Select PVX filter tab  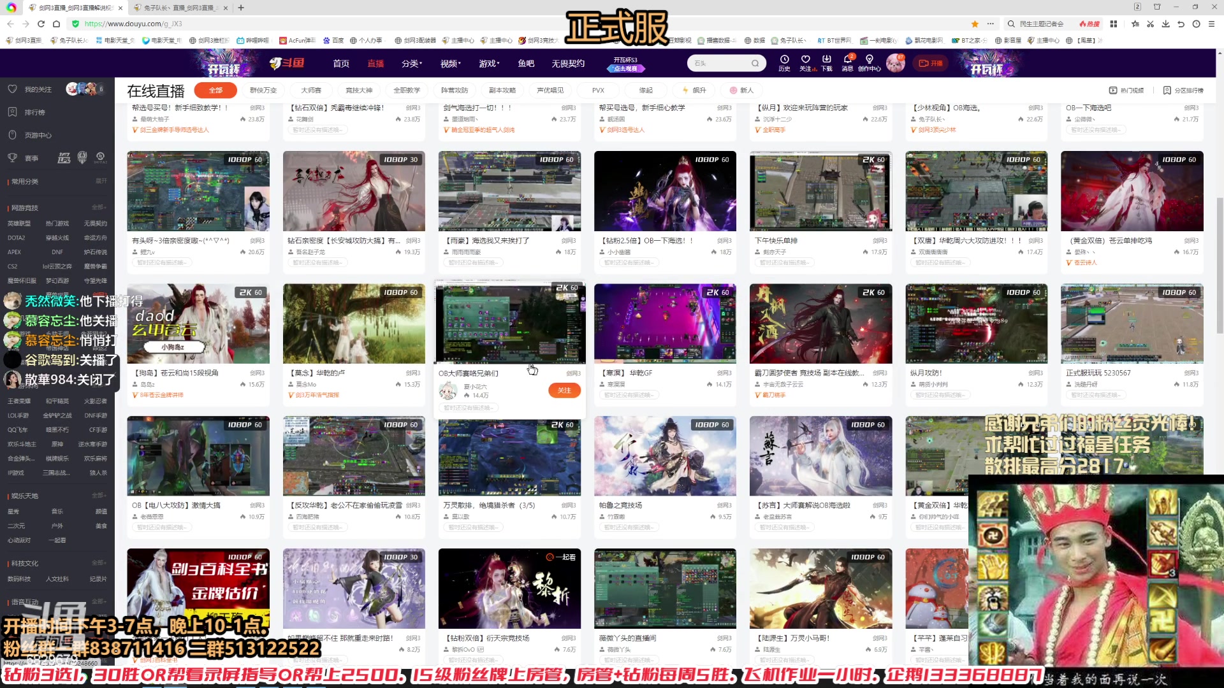coord(598,90)
